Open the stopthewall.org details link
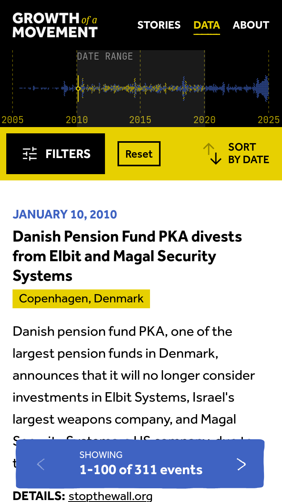Image resolution: width=282 pixels, height=502 pixels. click(x=110, y=496)
